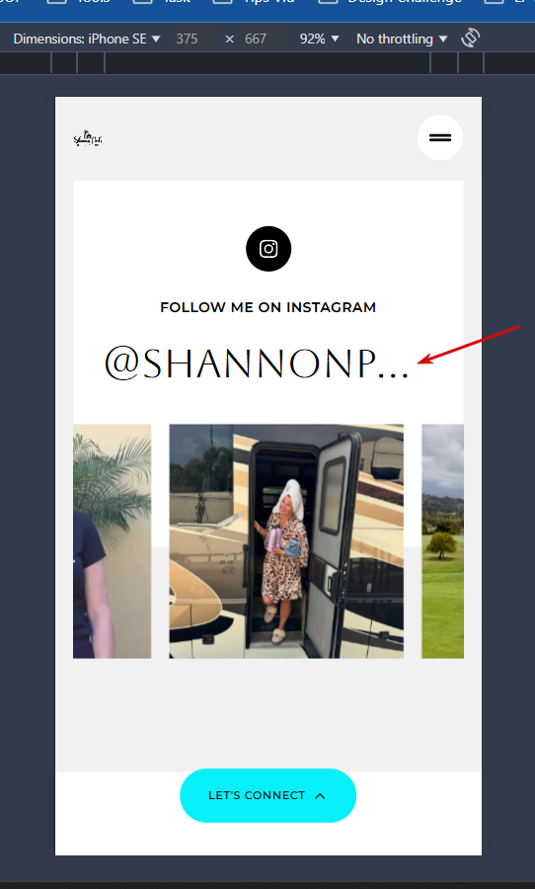Expand the No throttling dropdown
Viewport: 535px width, 889px height.
pos(402,39)
